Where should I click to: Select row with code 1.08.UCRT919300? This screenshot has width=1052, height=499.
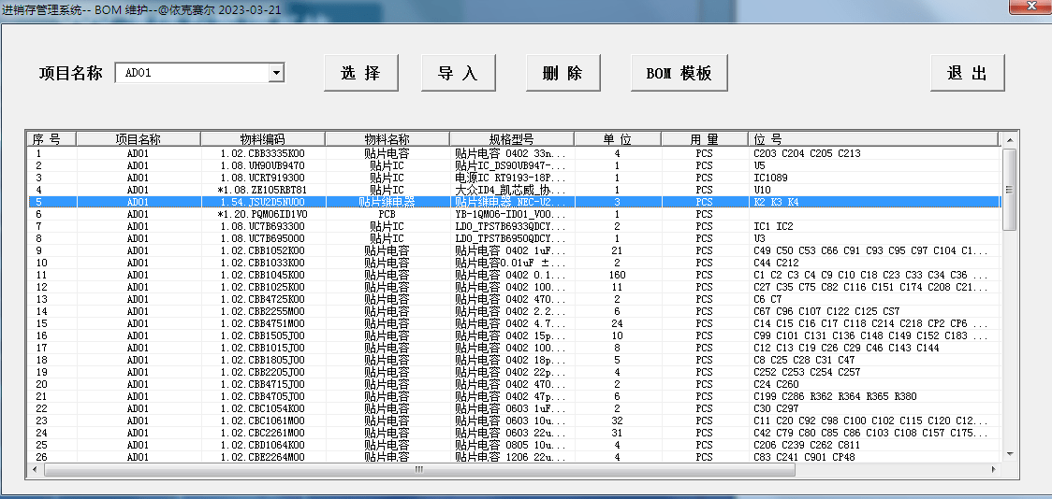click(x=514, y=178)
